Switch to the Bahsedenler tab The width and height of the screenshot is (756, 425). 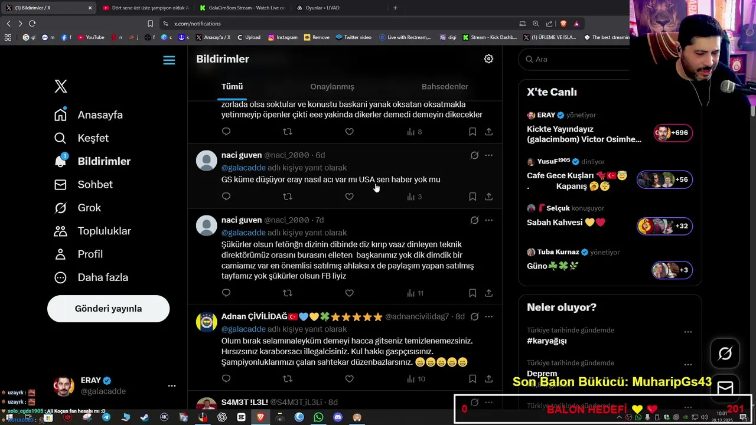(x=445, y=87)
